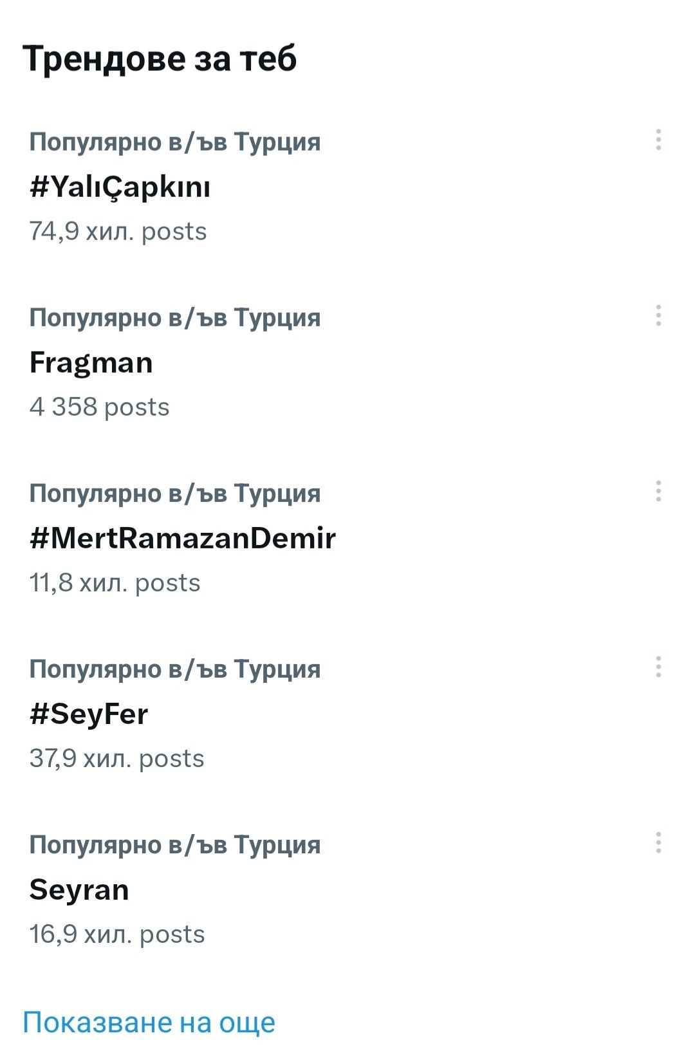Click the '4 358 posts' count
This screenshot has width=695, height=1058.
(99, 407)
